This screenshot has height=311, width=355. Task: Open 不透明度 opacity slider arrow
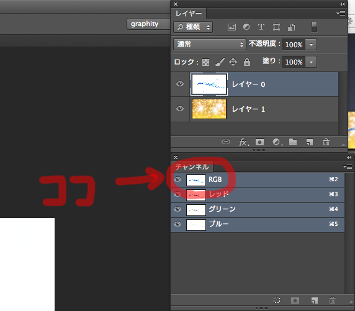tap(311, 45)
